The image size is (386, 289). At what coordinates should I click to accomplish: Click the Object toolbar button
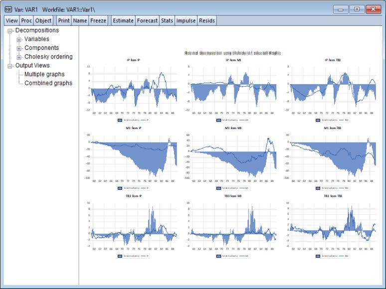pyautogui.click(x=43, y=21)
